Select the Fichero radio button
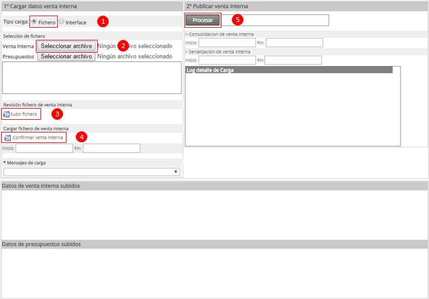Image resolution: width=429 pixels, height=299 pixels. 34,21
